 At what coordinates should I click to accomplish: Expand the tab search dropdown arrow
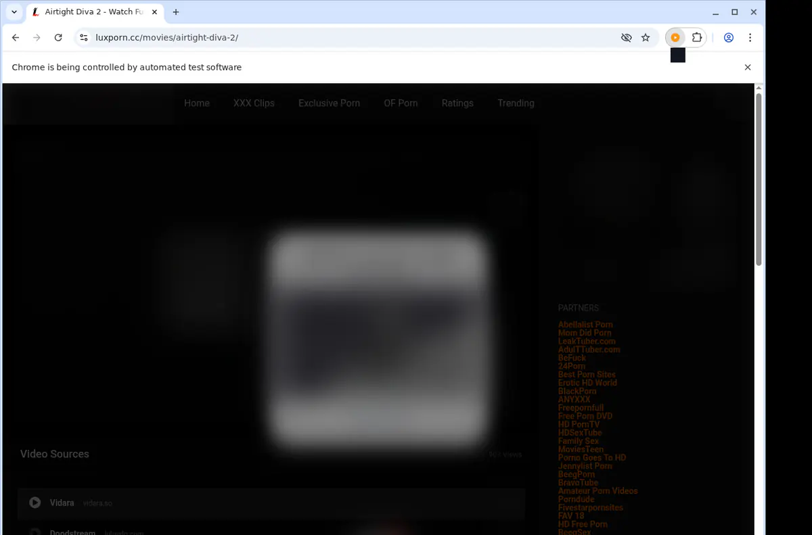click(14, 12)
